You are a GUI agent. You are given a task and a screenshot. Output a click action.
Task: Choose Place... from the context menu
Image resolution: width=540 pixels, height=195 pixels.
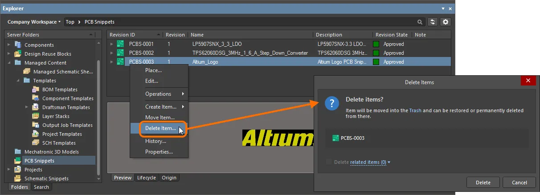[159, 70]
